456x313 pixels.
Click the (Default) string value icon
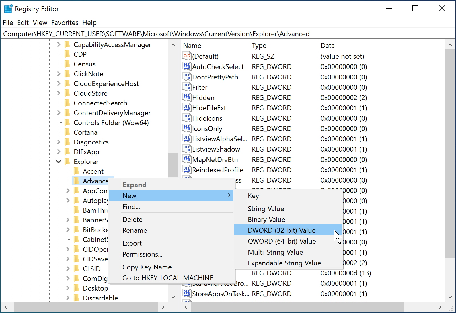pos(187,56)
